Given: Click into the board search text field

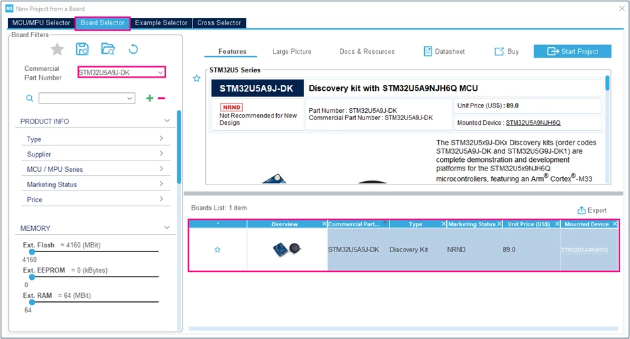Looking at the screenshot, I should coord(82,98).
